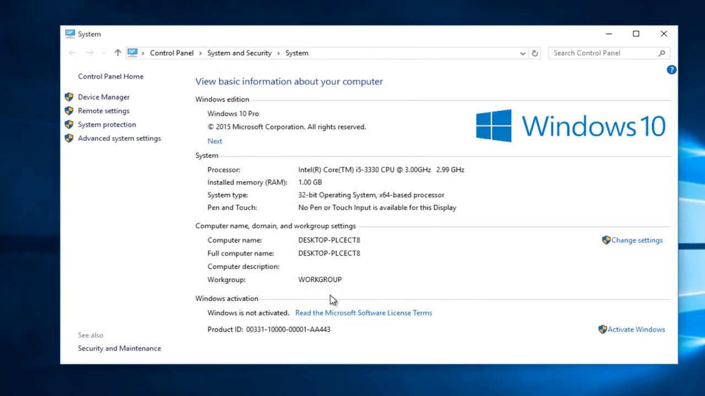Minimize the System window

(609, 34)
